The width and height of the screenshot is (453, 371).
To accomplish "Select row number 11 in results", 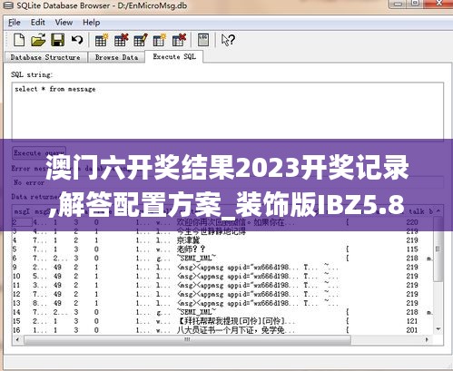I will pos(16,286).
